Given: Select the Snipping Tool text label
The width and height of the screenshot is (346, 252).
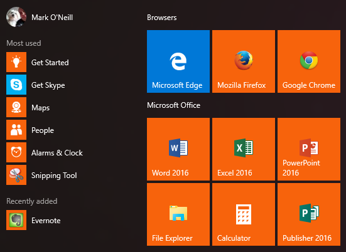Looking at the screenshot, I should pyautogui.click(x=54, y=176).
